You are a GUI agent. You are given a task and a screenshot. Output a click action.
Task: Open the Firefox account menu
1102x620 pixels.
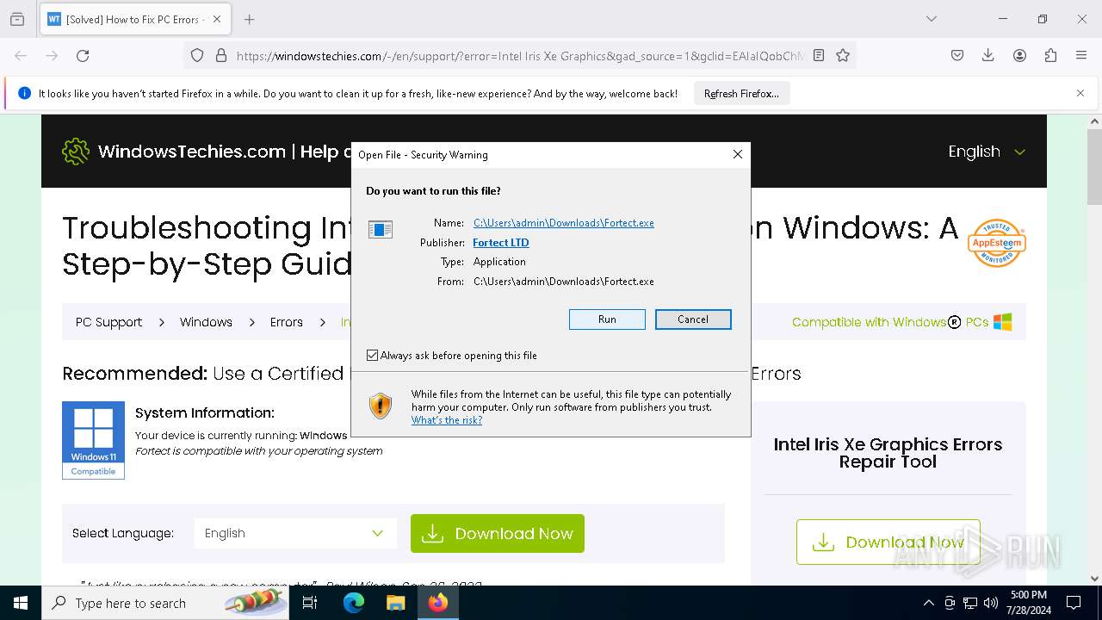tap(1019, 55)
